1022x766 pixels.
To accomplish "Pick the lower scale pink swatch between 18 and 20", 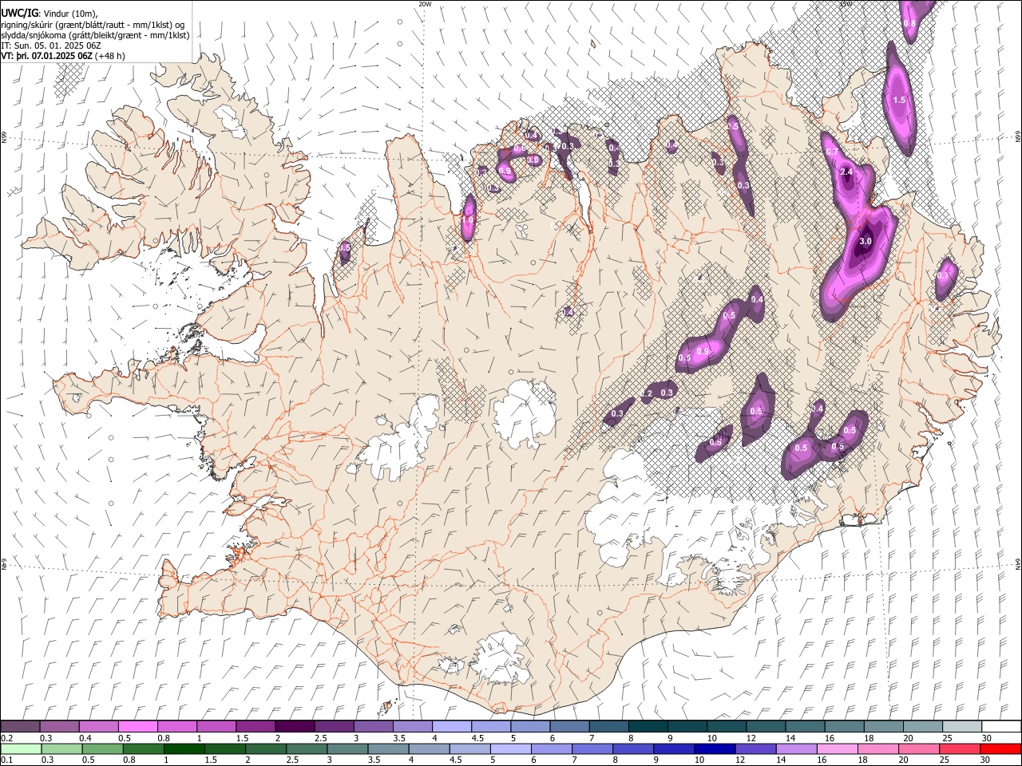I will [x=879, y=748].
